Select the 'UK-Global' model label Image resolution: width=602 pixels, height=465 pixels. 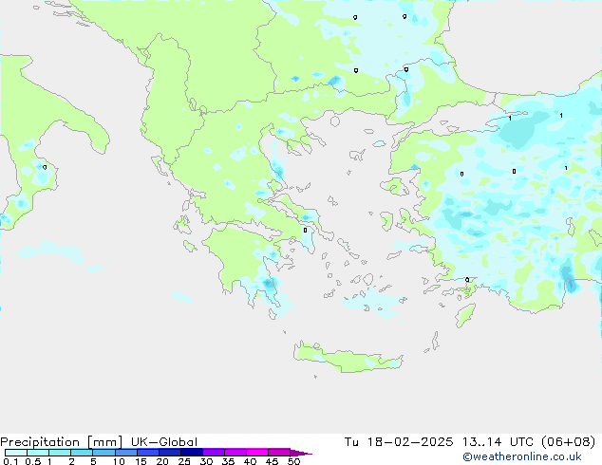(x=164, y=442)
